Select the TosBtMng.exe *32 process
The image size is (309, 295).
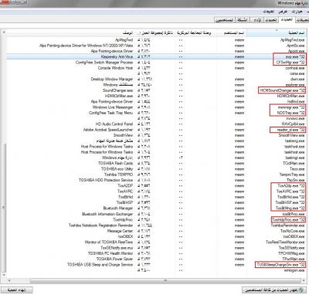coord(290,208)
